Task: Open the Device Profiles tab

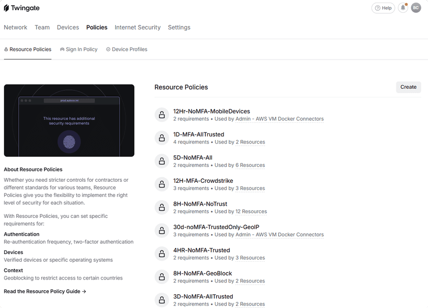Action: (x=127, y=49)
